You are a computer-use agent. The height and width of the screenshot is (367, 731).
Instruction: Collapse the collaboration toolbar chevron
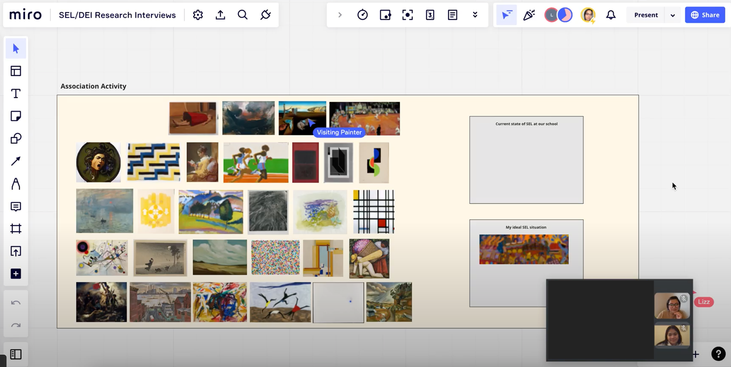[x=340, y=15]
